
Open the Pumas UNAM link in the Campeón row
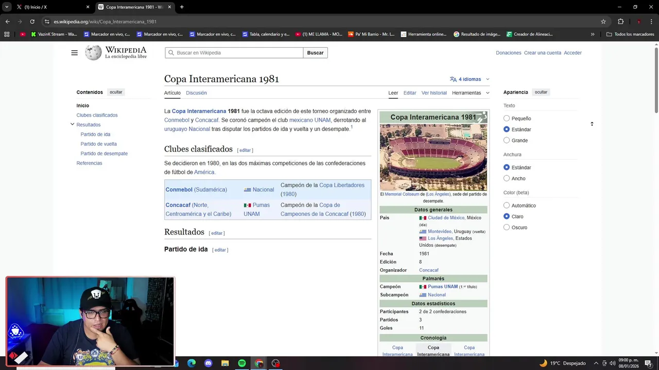(x=443, y=287)
